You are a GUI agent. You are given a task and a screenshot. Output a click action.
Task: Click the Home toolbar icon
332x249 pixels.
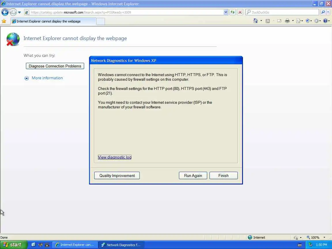(x=256, y=21)
